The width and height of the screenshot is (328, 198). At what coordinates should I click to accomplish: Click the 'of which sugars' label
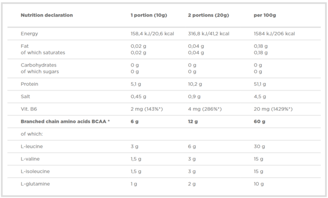pos(40,72)
